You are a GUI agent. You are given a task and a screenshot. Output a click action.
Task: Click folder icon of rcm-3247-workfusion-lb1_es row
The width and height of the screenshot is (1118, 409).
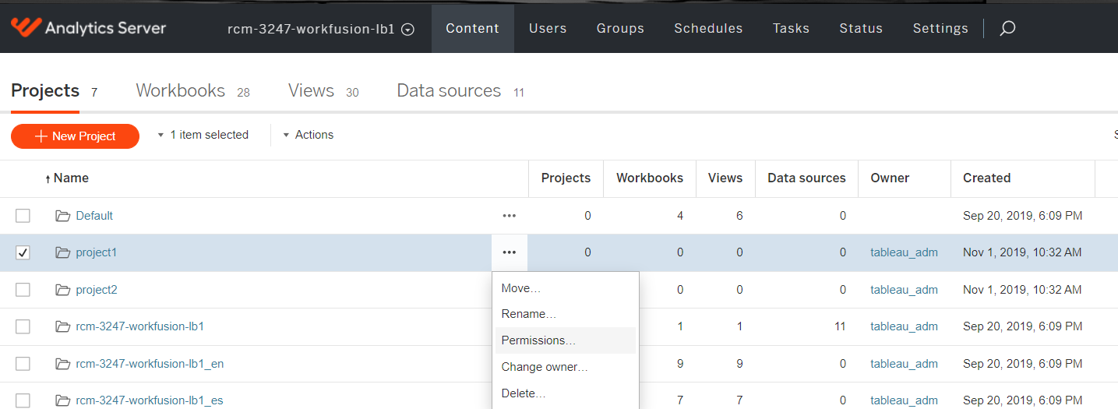pyautogui.click(x=62, y=400)
